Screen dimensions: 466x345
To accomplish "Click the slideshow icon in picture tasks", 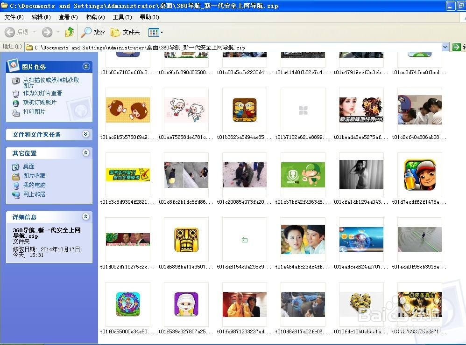I will [x=16, y=94].
